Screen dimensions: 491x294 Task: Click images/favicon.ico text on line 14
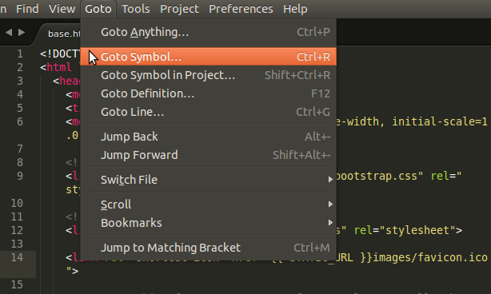click(x=430, y=257)
